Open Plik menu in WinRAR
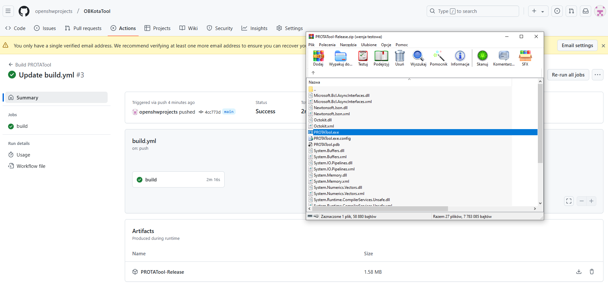 (312, 45)
